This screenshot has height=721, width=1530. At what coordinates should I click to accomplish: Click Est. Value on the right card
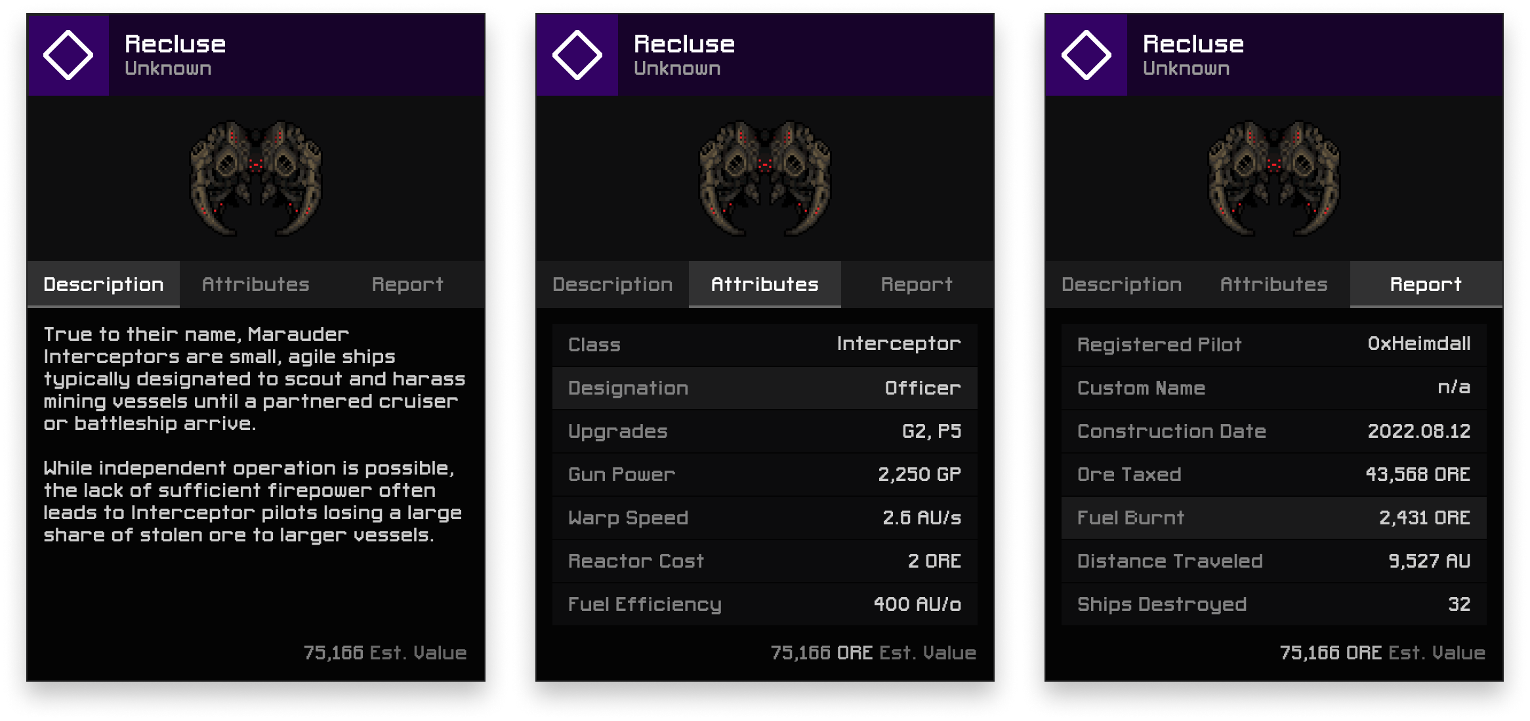(x=1382, y=653)
